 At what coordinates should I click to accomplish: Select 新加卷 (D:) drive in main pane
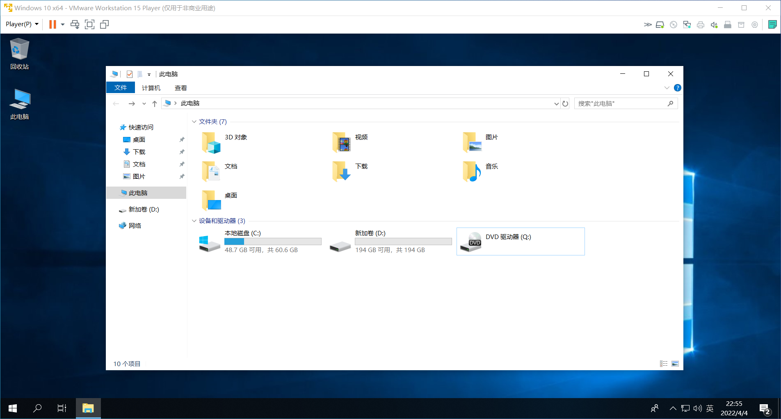(x=390, y=242)
